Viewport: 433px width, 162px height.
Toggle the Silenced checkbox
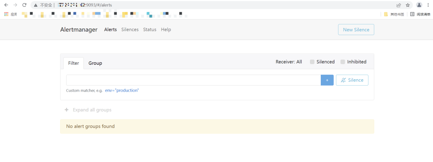tap(312, 62)
